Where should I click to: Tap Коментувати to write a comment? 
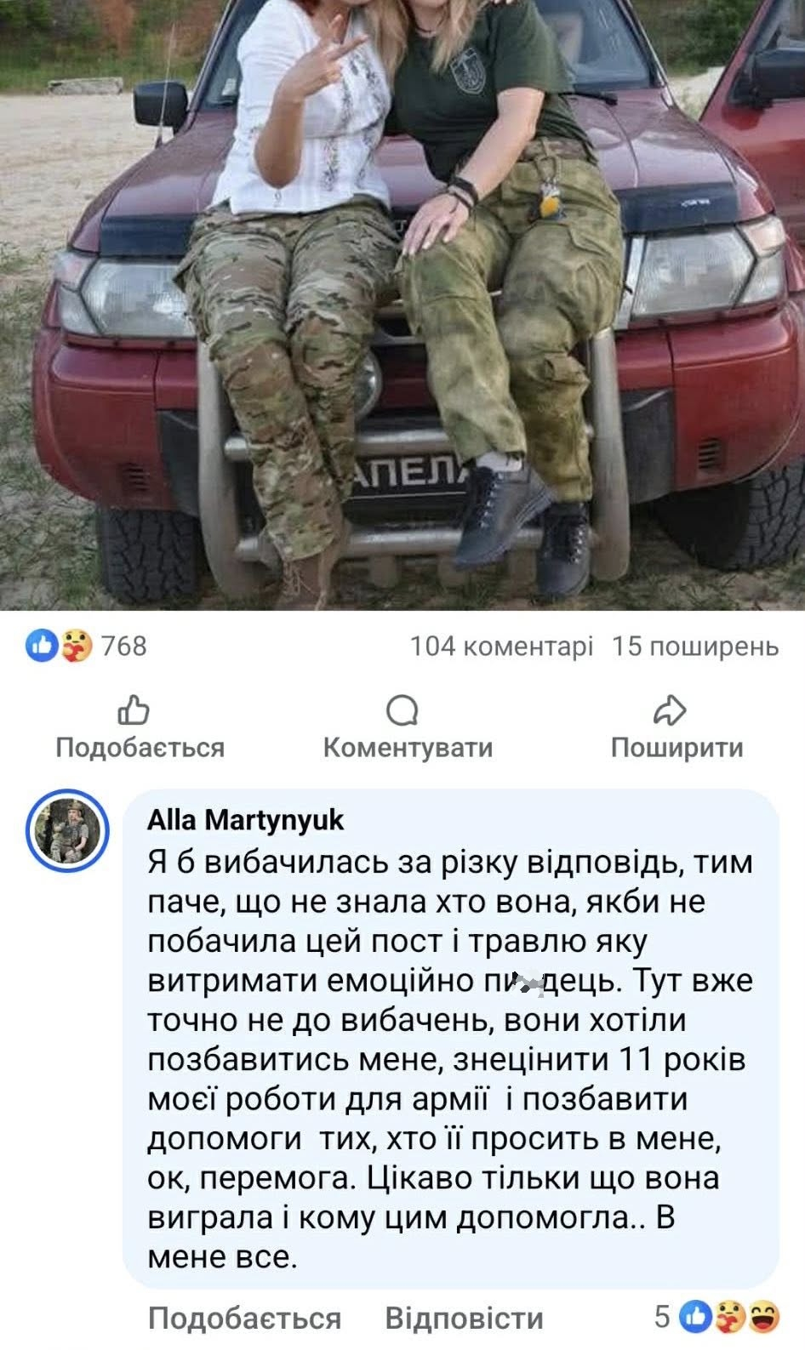408,747
